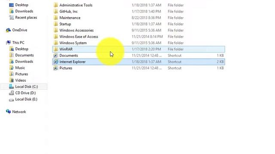This screenshot has height=154, width=275.
Task: Open Recent places label in sidebar
Action: (26, 18)
